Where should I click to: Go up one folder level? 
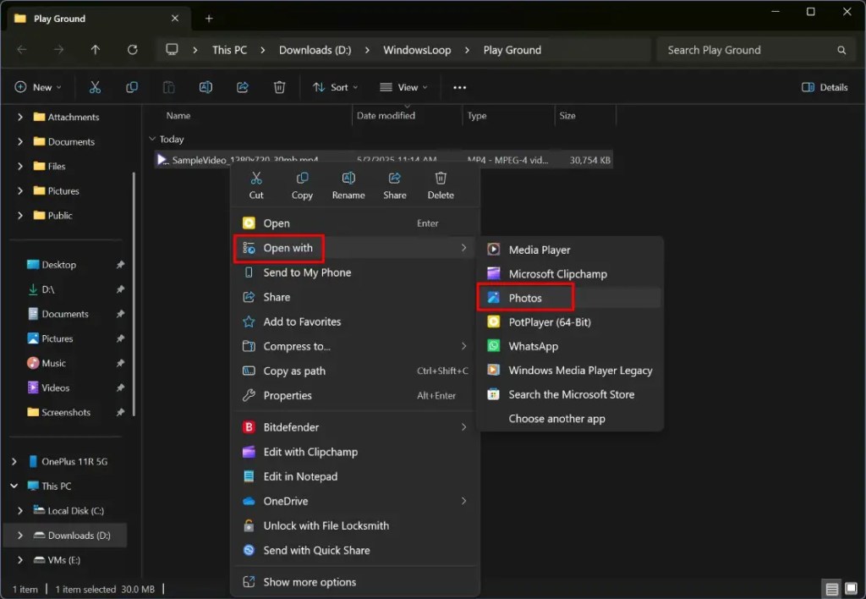click(x=95, y=50)
